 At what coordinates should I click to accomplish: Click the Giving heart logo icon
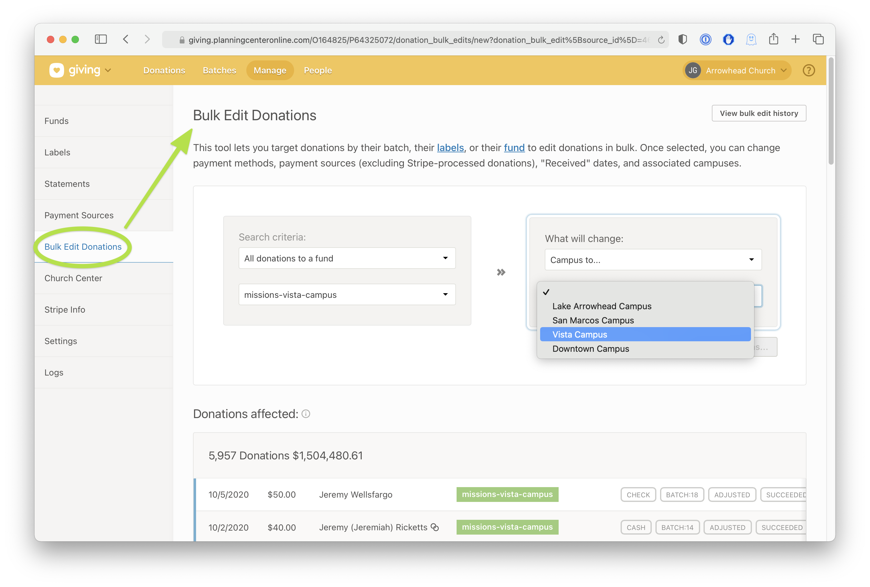tap(56, 70)
